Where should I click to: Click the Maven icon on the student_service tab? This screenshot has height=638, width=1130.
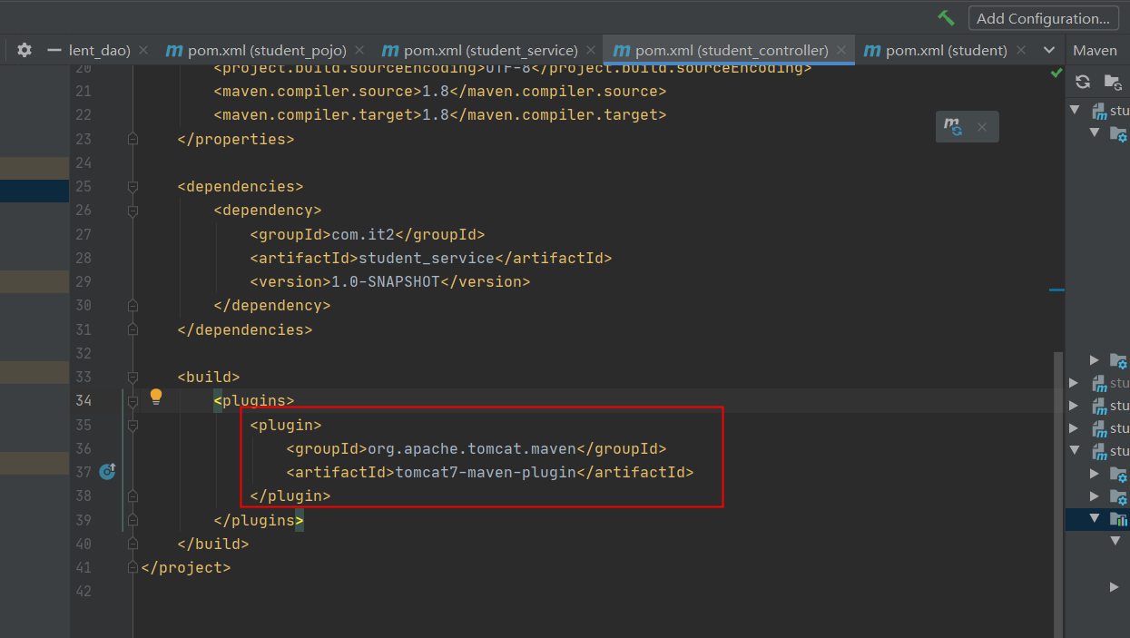pyautogui.click(x=390, y=50)
